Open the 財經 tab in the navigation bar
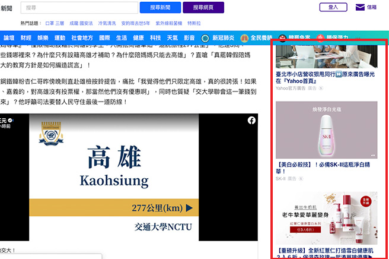 pos(26,37)
